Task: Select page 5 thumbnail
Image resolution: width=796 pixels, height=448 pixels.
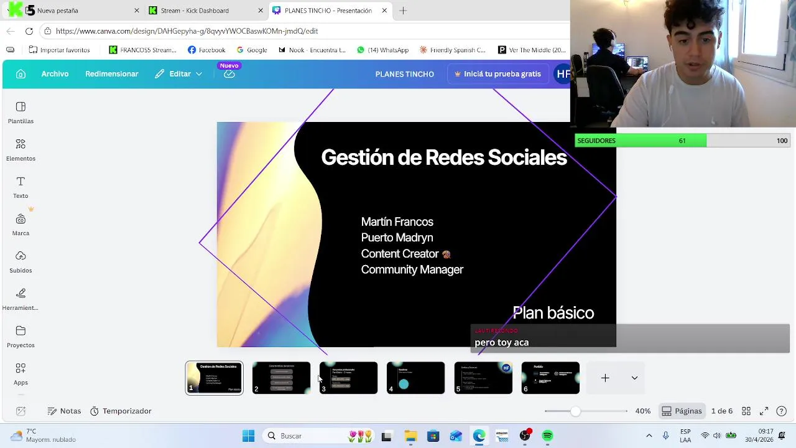Action: (483, 378)
